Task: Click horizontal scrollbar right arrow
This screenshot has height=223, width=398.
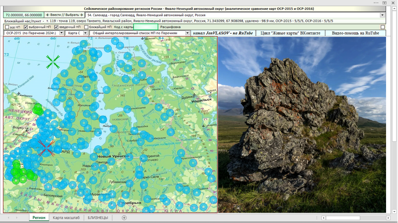Action: (x=388, y=218)
